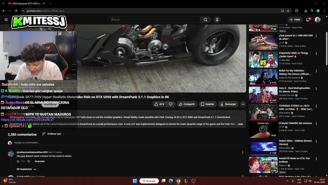The height and width of the screenshot is (185, 328).
Task: Open 'El brutal TAMAÑO del universo' title
Action: 295,123
